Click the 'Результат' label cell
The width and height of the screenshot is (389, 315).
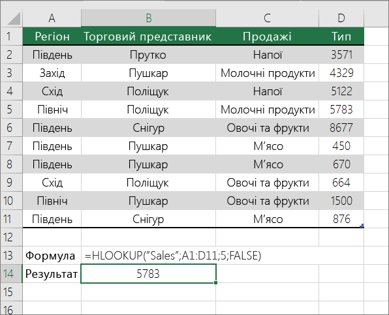pyautogui.click(x=52, y=274)
